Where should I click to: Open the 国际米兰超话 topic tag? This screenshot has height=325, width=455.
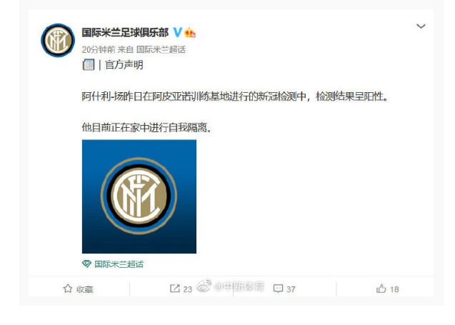point(119,264)
